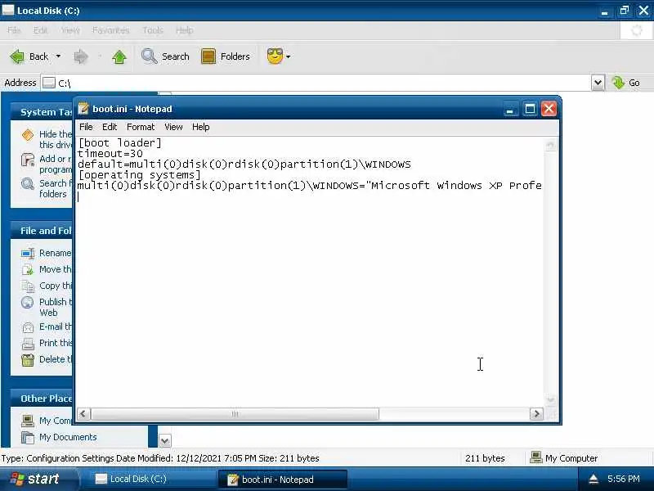654x491 pixels.
Task: Open the Address bar dropdown
Action: pyautogui.click(x=598, y=83)
